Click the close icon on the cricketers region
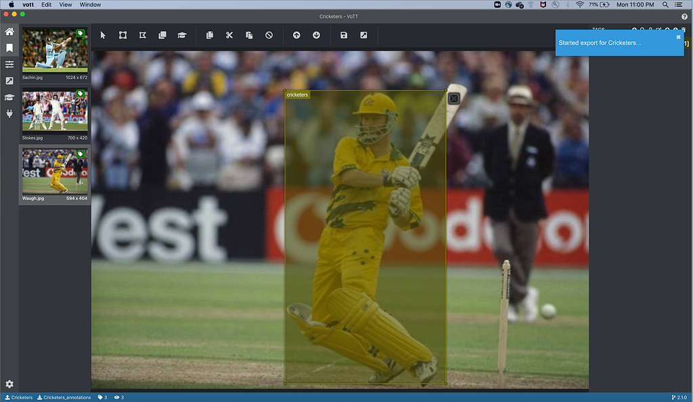This screenshot has width=693, height=402. (x=454, y=99)
